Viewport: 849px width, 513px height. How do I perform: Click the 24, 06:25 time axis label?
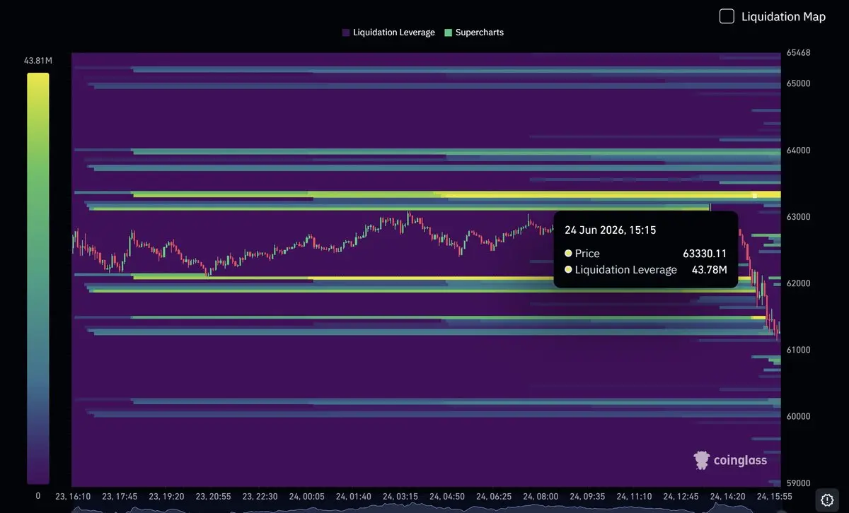[x=494, y=497]
